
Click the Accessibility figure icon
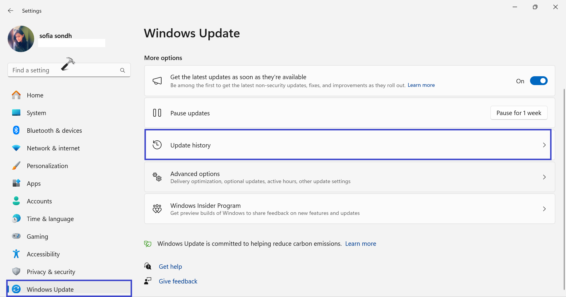point(16,254)
